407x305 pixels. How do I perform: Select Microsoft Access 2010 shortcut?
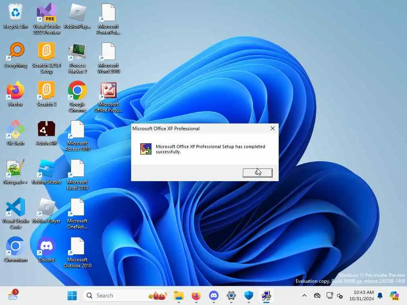click(78, 135)
